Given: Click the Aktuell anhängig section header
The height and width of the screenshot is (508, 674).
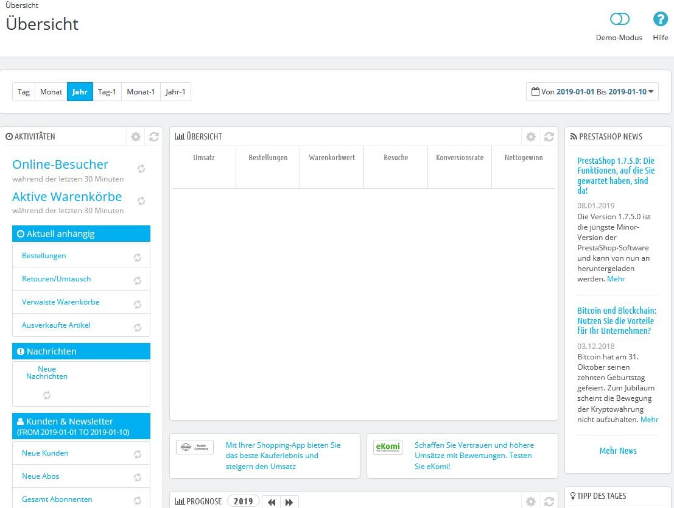Looking at the screenshot, I should [x=81, y=233].
